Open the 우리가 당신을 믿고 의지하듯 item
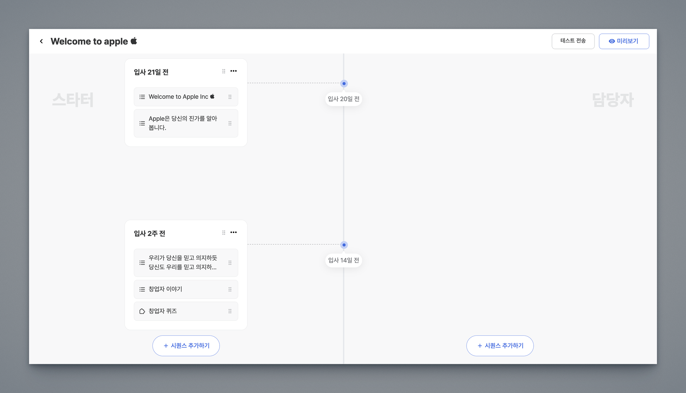This screenshot has width=686, height=393. point(183,262)
